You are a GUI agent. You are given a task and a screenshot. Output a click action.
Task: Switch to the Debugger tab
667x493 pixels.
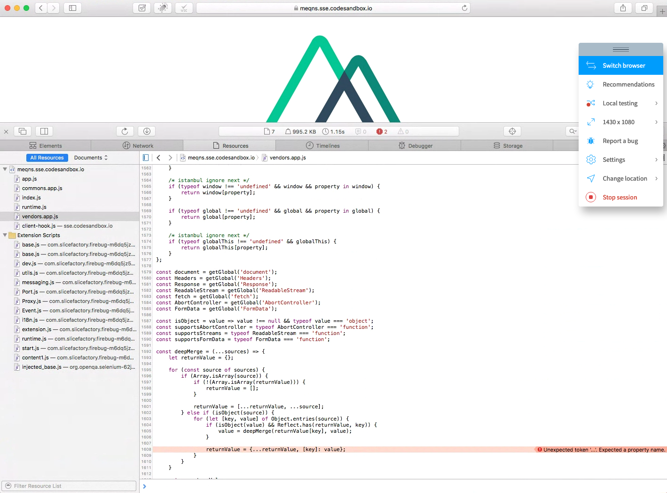(x=415, y=146)
